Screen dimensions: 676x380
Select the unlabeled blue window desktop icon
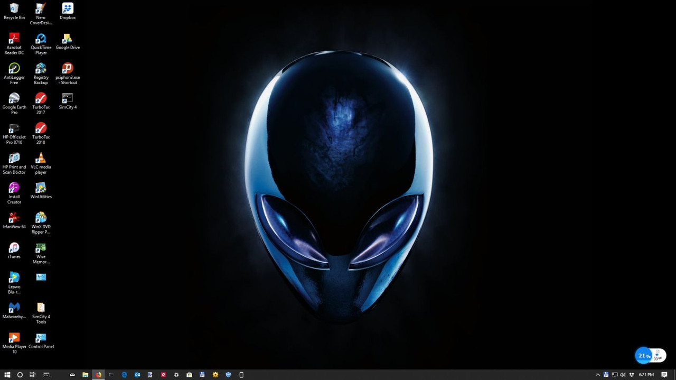(x=41, y=277)
